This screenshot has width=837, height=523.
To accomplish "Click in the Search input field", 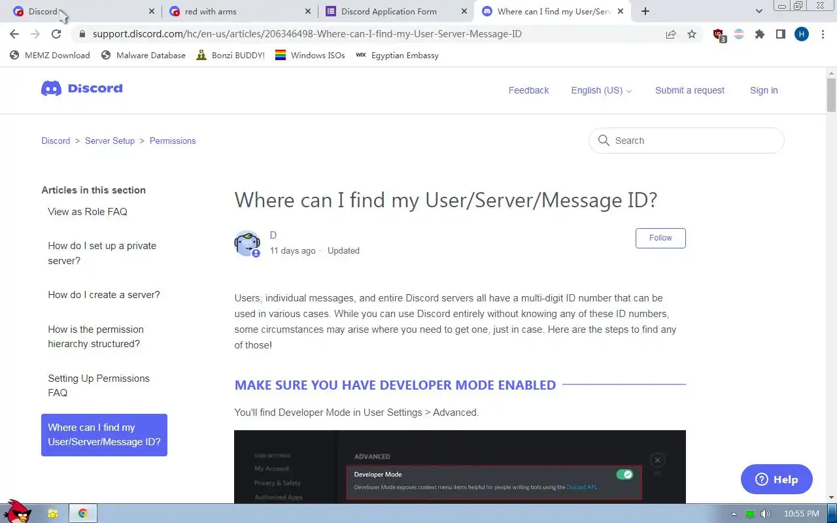I will (x=687, y=141).
